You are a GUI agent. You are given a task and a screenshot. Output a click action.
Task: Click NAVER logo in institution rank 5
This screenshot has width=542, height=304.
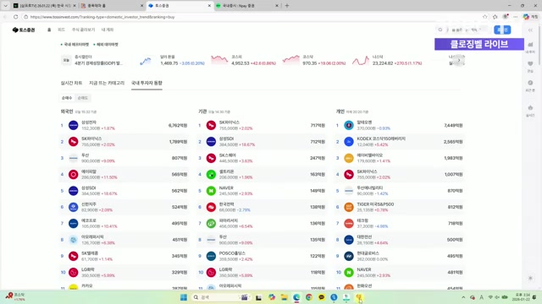click(x=211, y=191)
